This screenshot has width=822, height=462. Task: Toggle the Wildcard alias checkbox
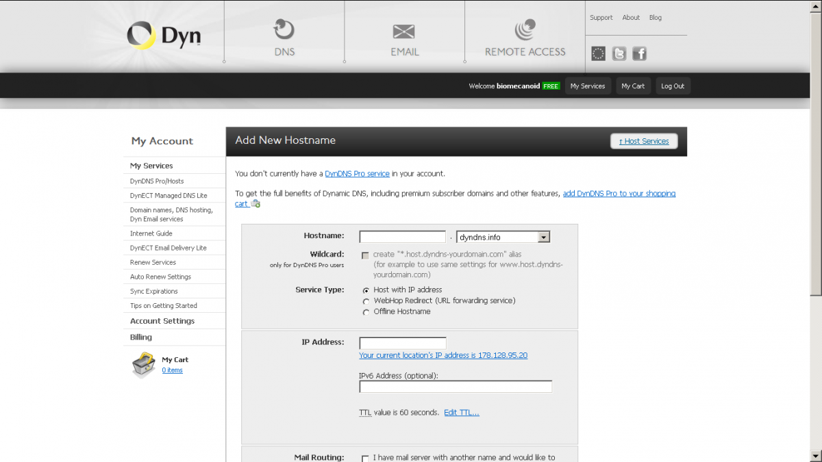tap(365, 255)
